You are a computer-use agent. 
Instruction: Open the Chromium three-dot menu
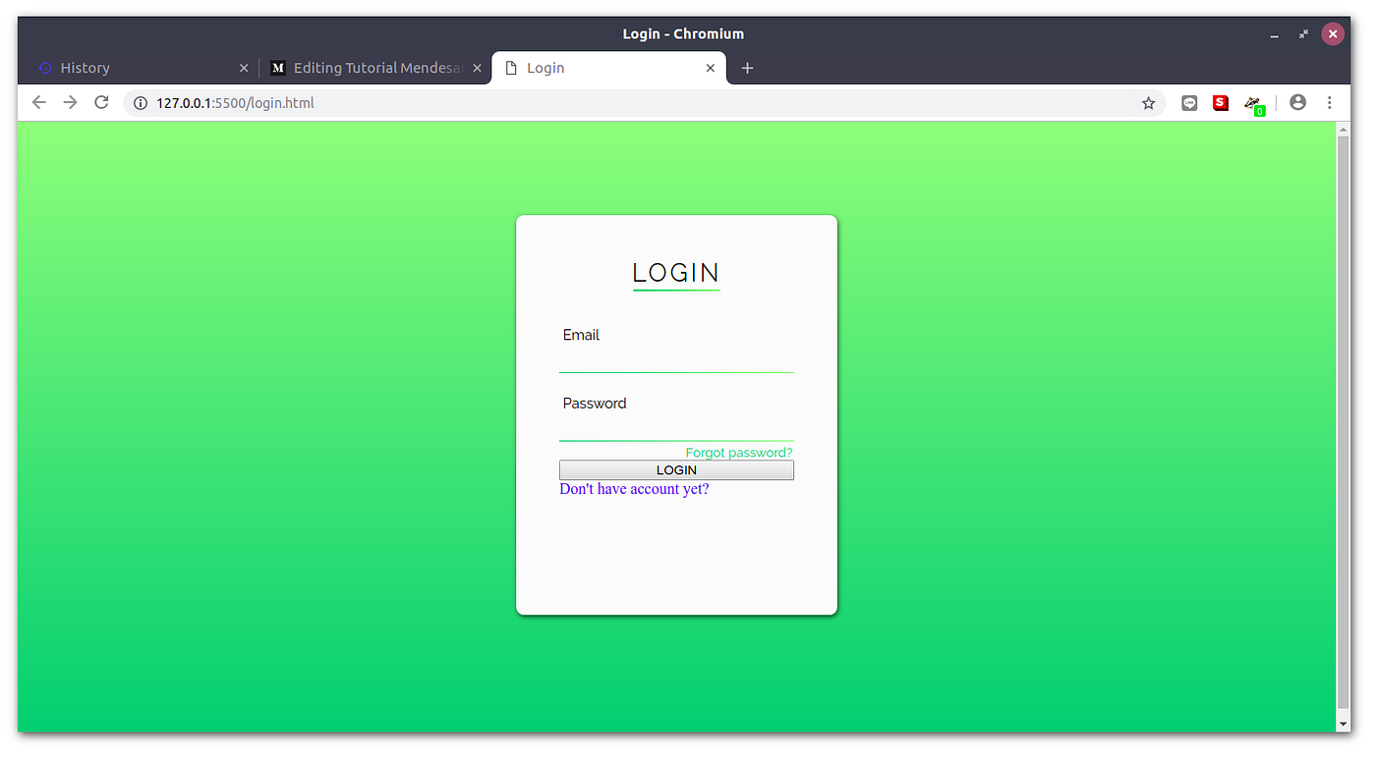[1330, 102]
